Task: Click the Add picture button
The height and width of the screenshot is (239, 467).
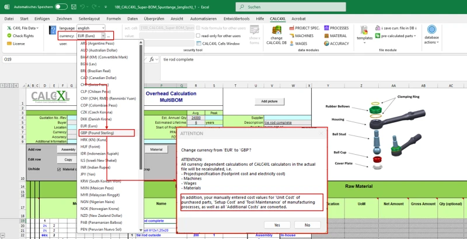Action: [x=269, y=101]
